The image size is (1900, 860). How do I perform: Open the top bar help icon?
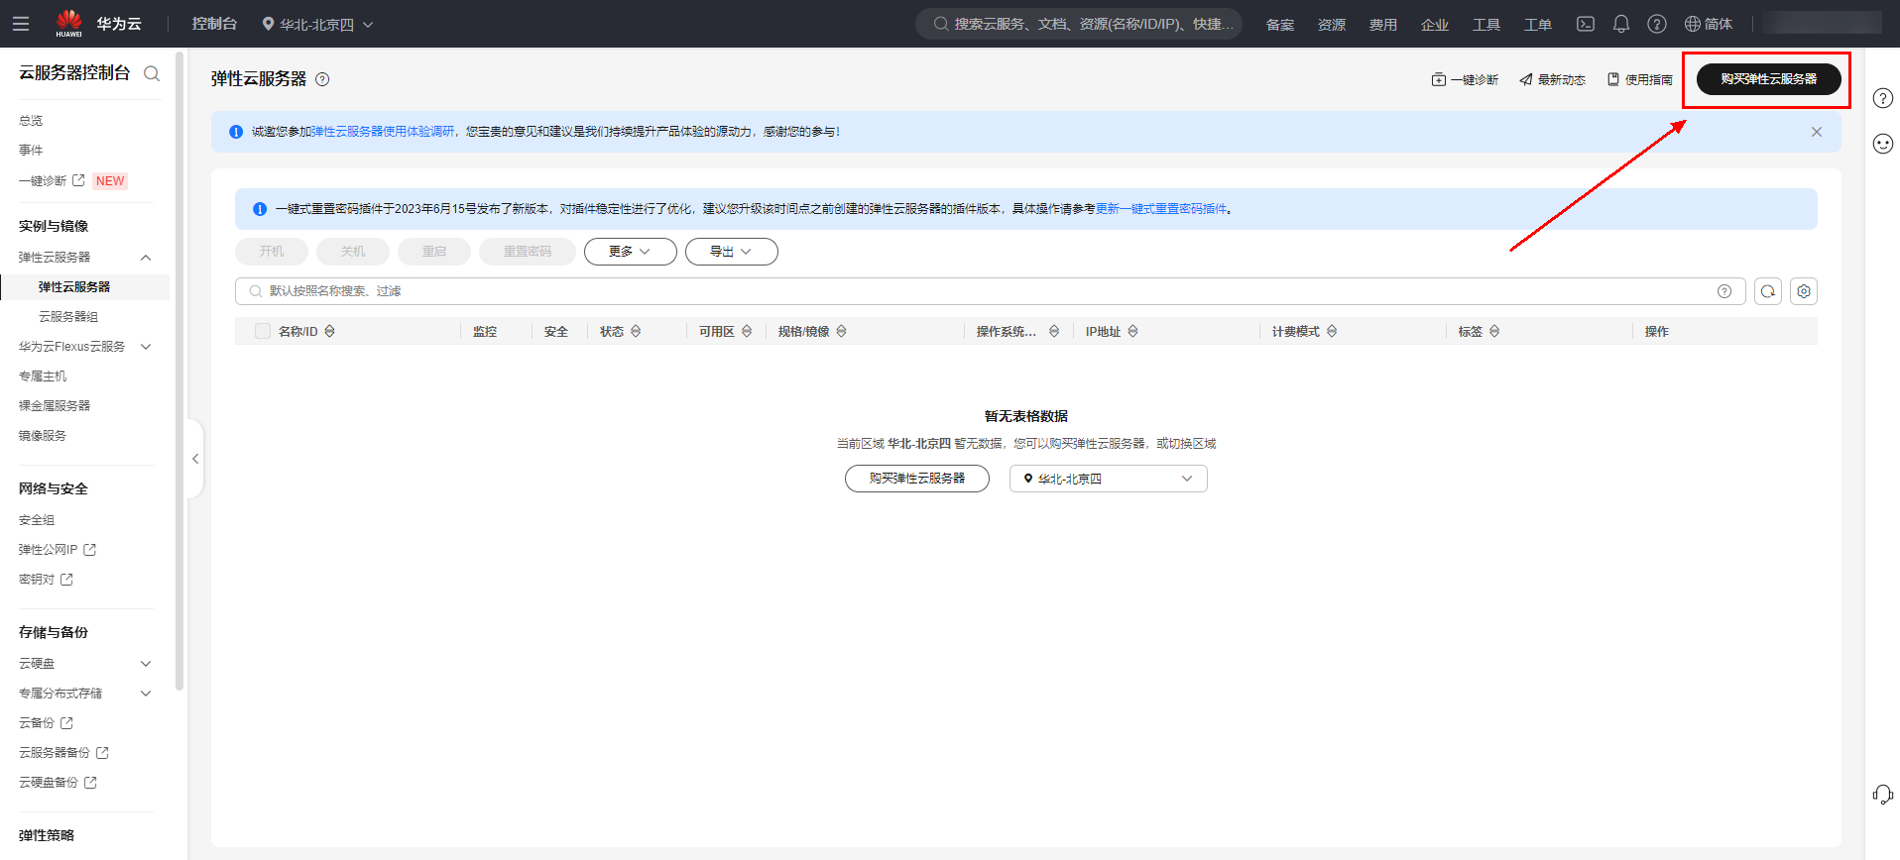click(x=1657, y=24)
